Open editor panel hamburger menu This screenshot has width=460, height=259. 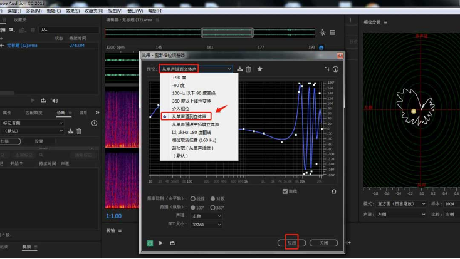(157, 20)
